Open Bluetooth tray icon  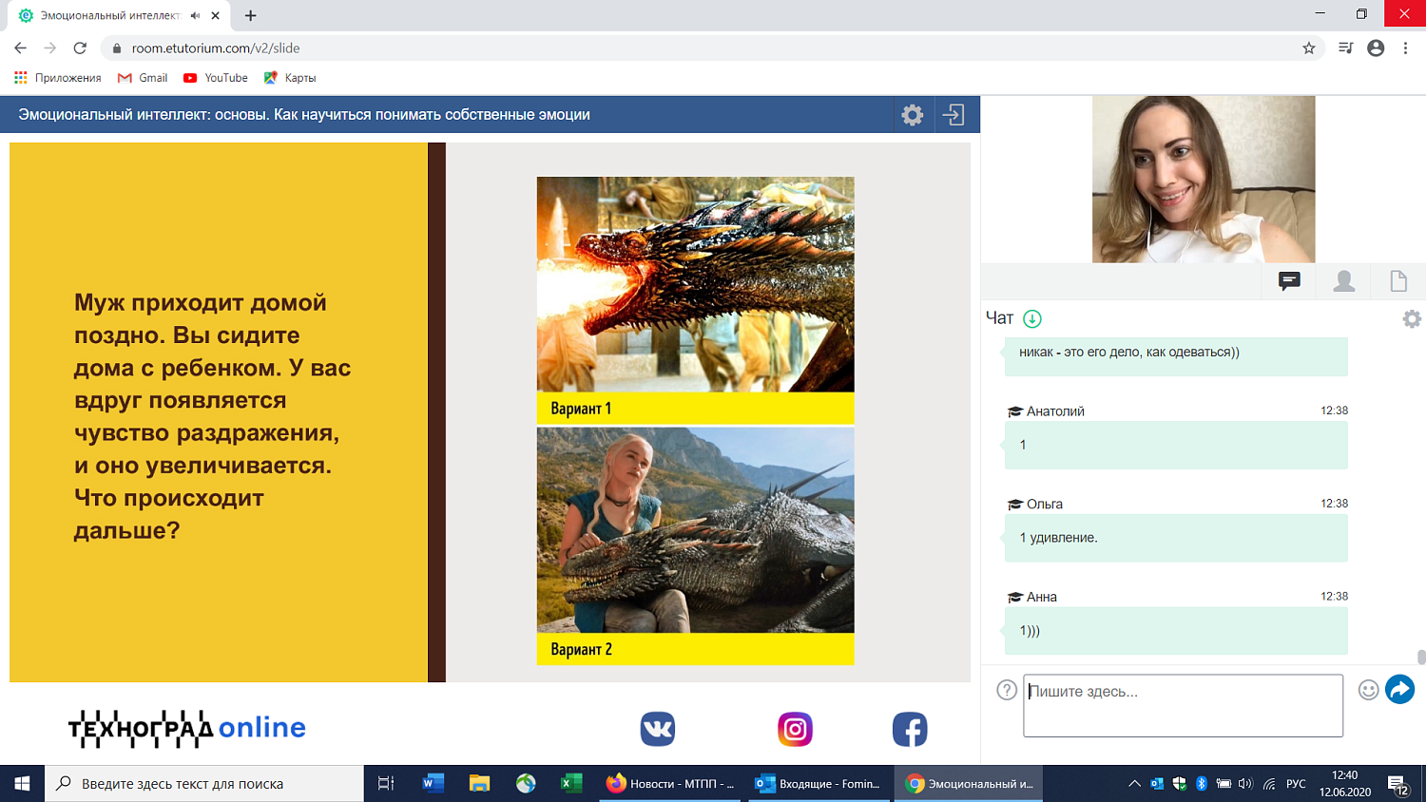[1202, 784]
